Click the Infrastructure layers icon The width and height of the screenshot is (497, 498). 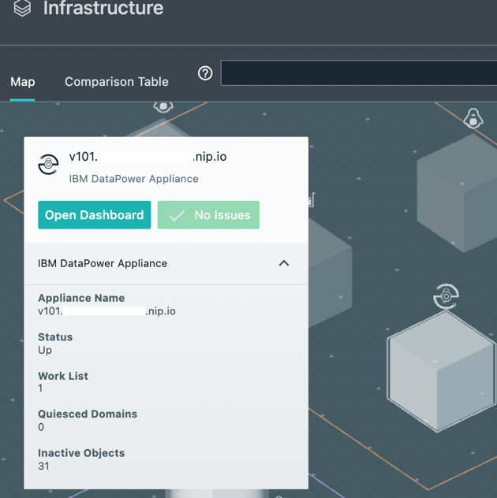[x=22, y=8]
